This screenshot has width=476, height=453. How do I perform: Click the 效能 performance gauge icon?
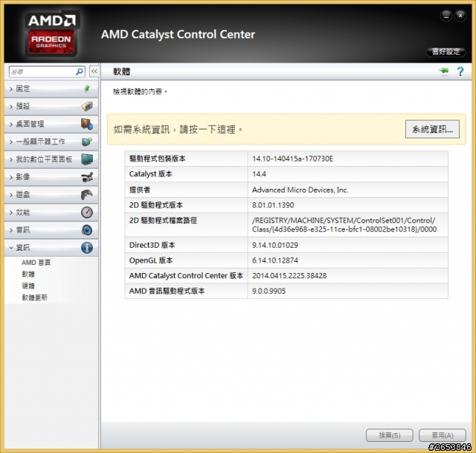[87, 212]
